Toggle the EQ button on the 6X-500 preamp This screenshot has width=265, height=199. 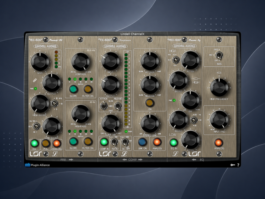[34, 143]
